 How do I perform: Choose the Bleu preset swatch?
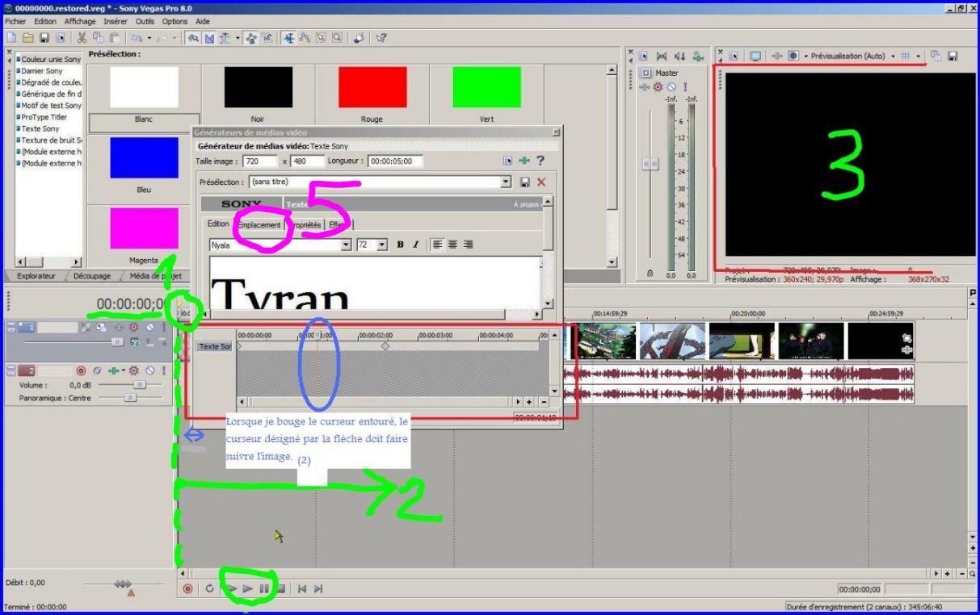click(144, 158)
